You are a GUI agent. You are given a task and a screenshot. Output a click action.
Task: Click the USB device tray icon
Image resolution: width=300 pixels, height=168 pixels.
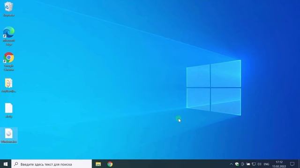[x=242, y=164]
